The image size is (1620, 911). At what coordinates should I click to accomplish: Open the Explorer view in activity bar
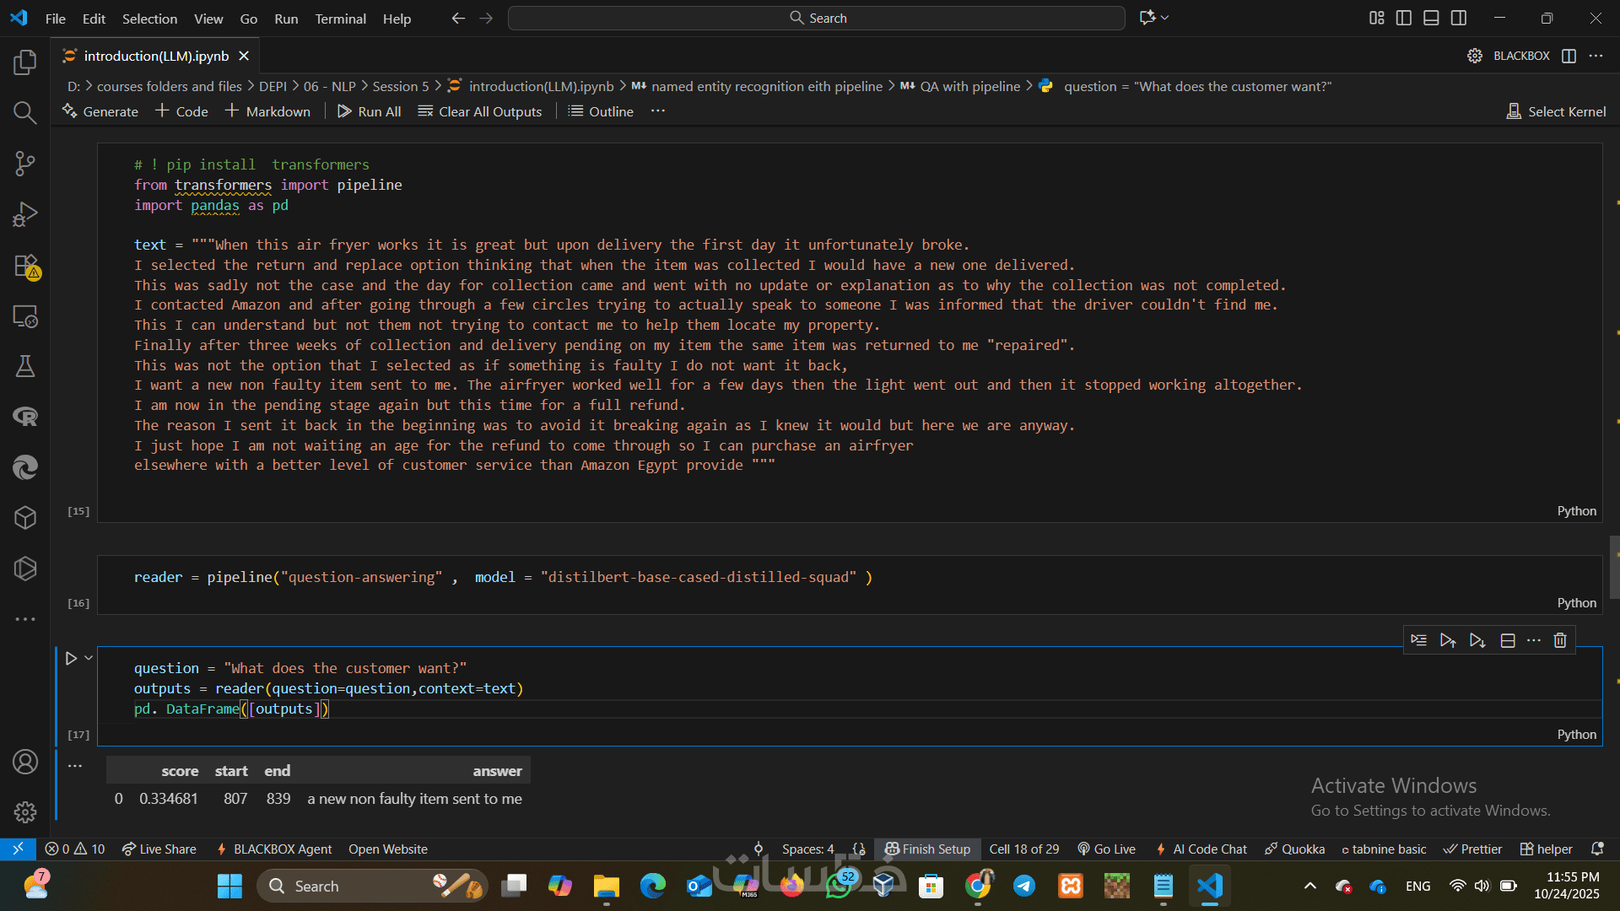(x=25, y=62)
